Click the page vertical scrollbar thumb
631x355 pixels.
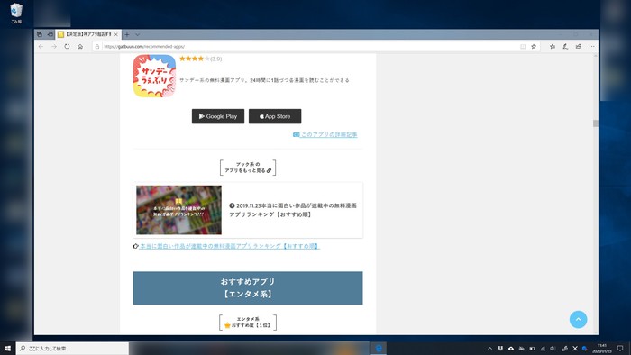596,123
